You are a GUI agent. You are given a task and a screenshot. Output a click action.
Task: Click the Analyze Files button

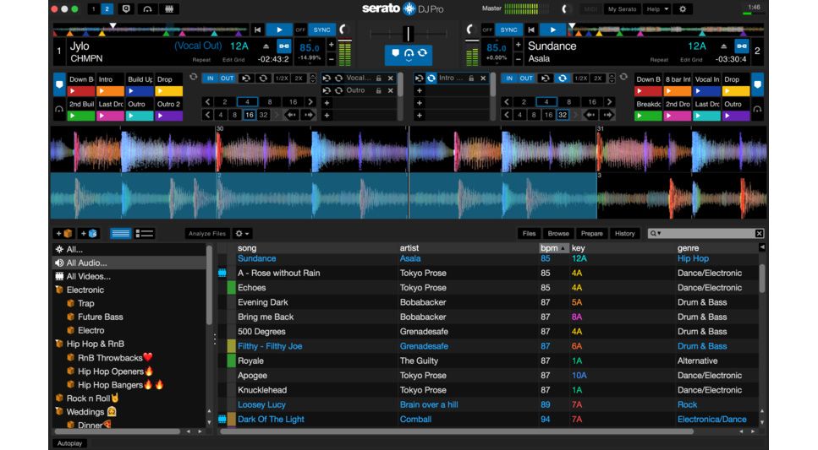click(207, 233)
